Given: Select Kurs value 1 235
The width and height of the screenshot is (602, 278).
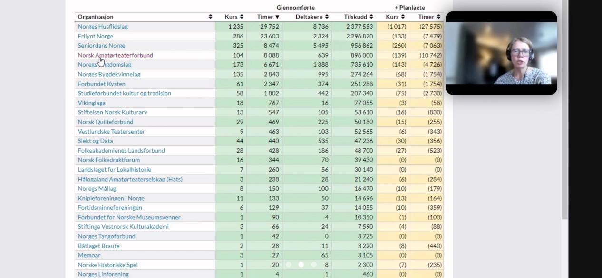Looking at the screenshot, I should point(236,27).
